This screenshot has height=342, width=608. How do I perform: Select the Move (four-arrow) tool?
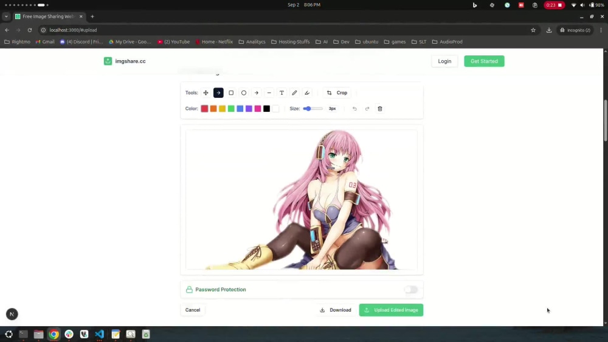(206, 93)
